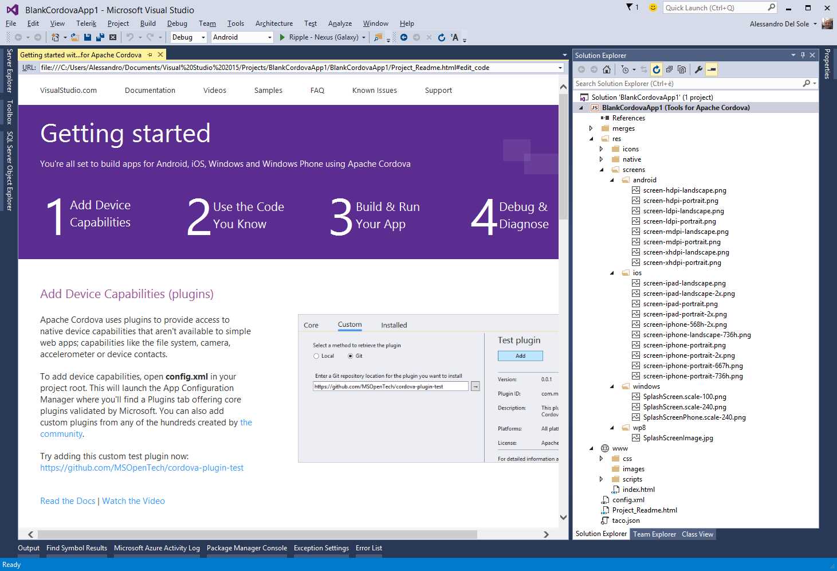
Task: Expand the css folder under www
Action: [x=602, y=458]
